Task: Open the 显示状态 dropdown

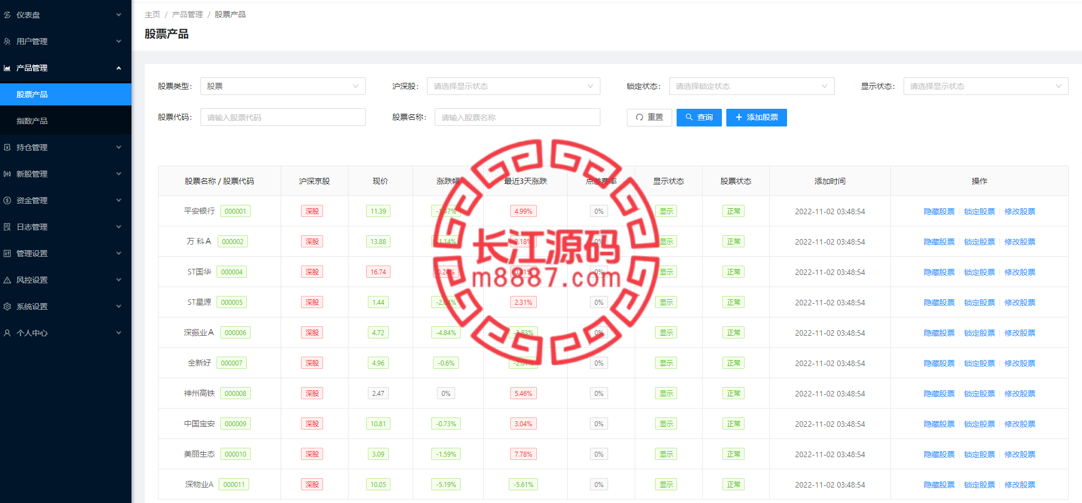Action: pos(986,86)
